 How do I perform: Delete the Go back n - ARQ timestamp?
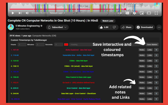pos(156,83)
